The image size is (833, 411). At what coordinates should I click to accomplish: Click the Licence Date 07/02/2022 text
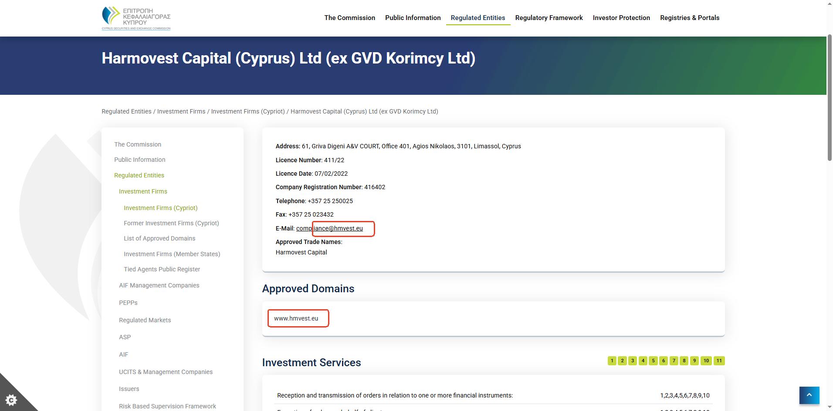pyautogui.click(x=312, y=174)
